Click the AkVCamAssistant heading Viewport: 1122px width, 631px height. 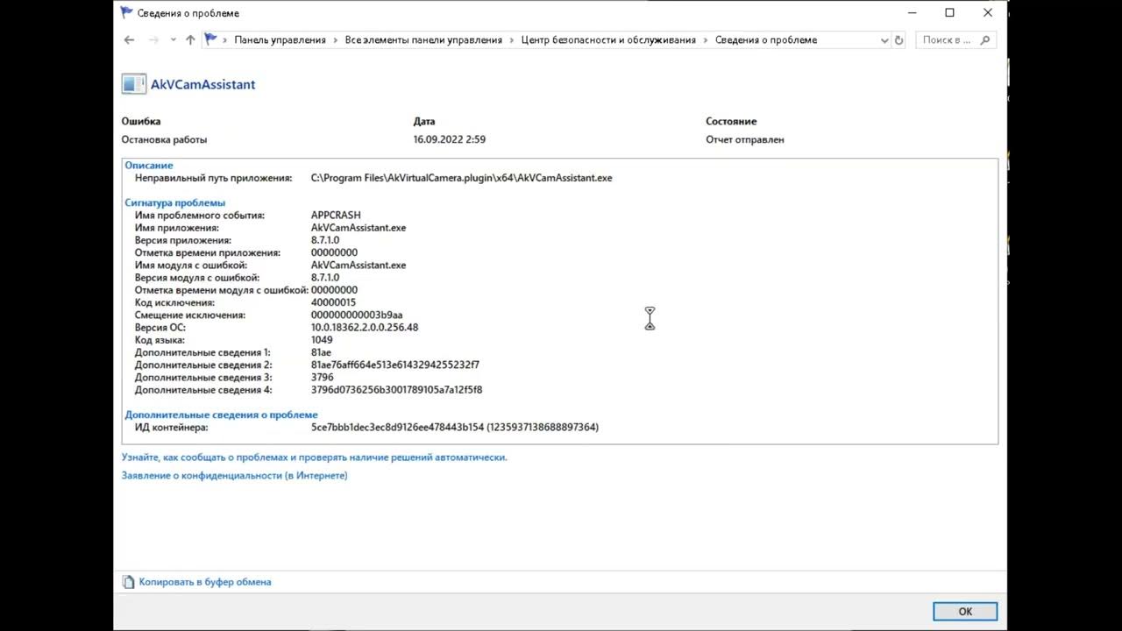pyautogui.click(x=203, y=85)
